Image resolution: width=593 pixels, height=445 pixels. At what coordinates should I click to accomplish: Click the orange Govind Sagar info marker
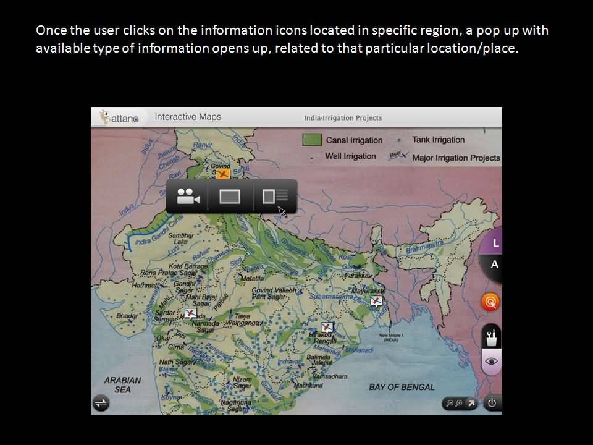click(223, 175)
